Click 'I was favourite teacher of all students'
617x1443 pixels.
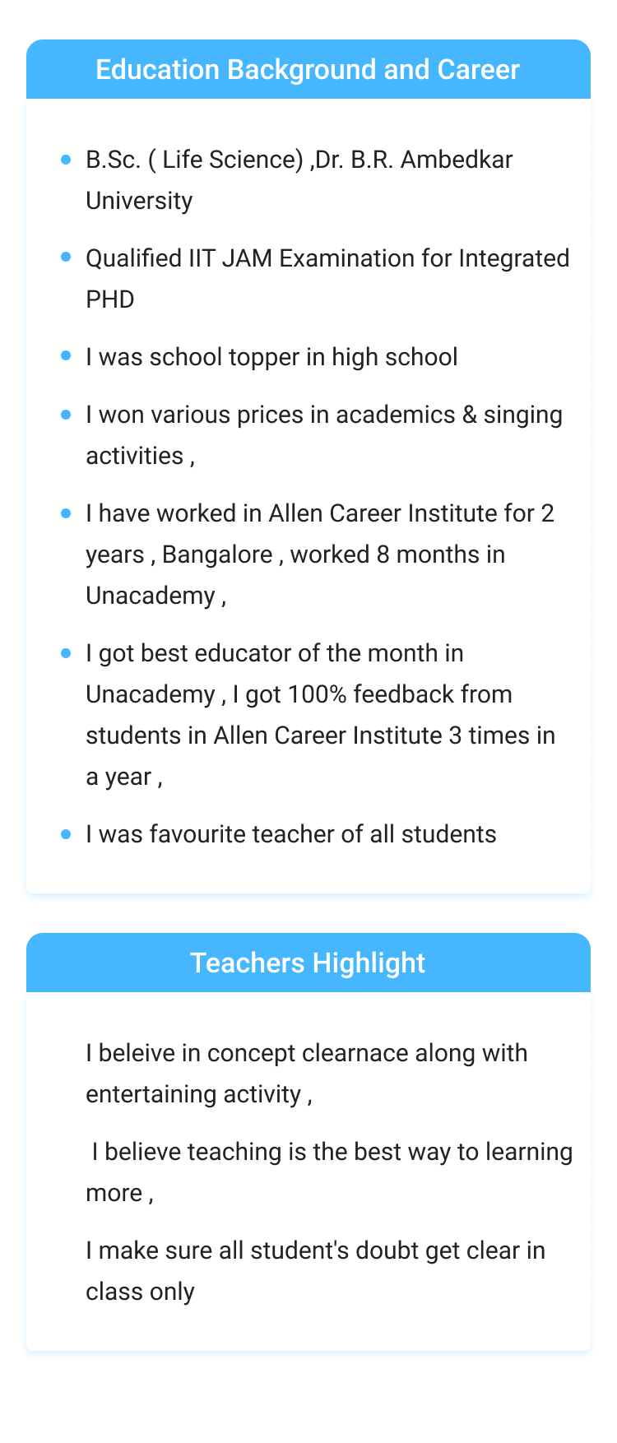click(x=291, y=834)
